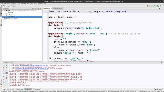Switch to index.html editor tab

pos(58,8)
